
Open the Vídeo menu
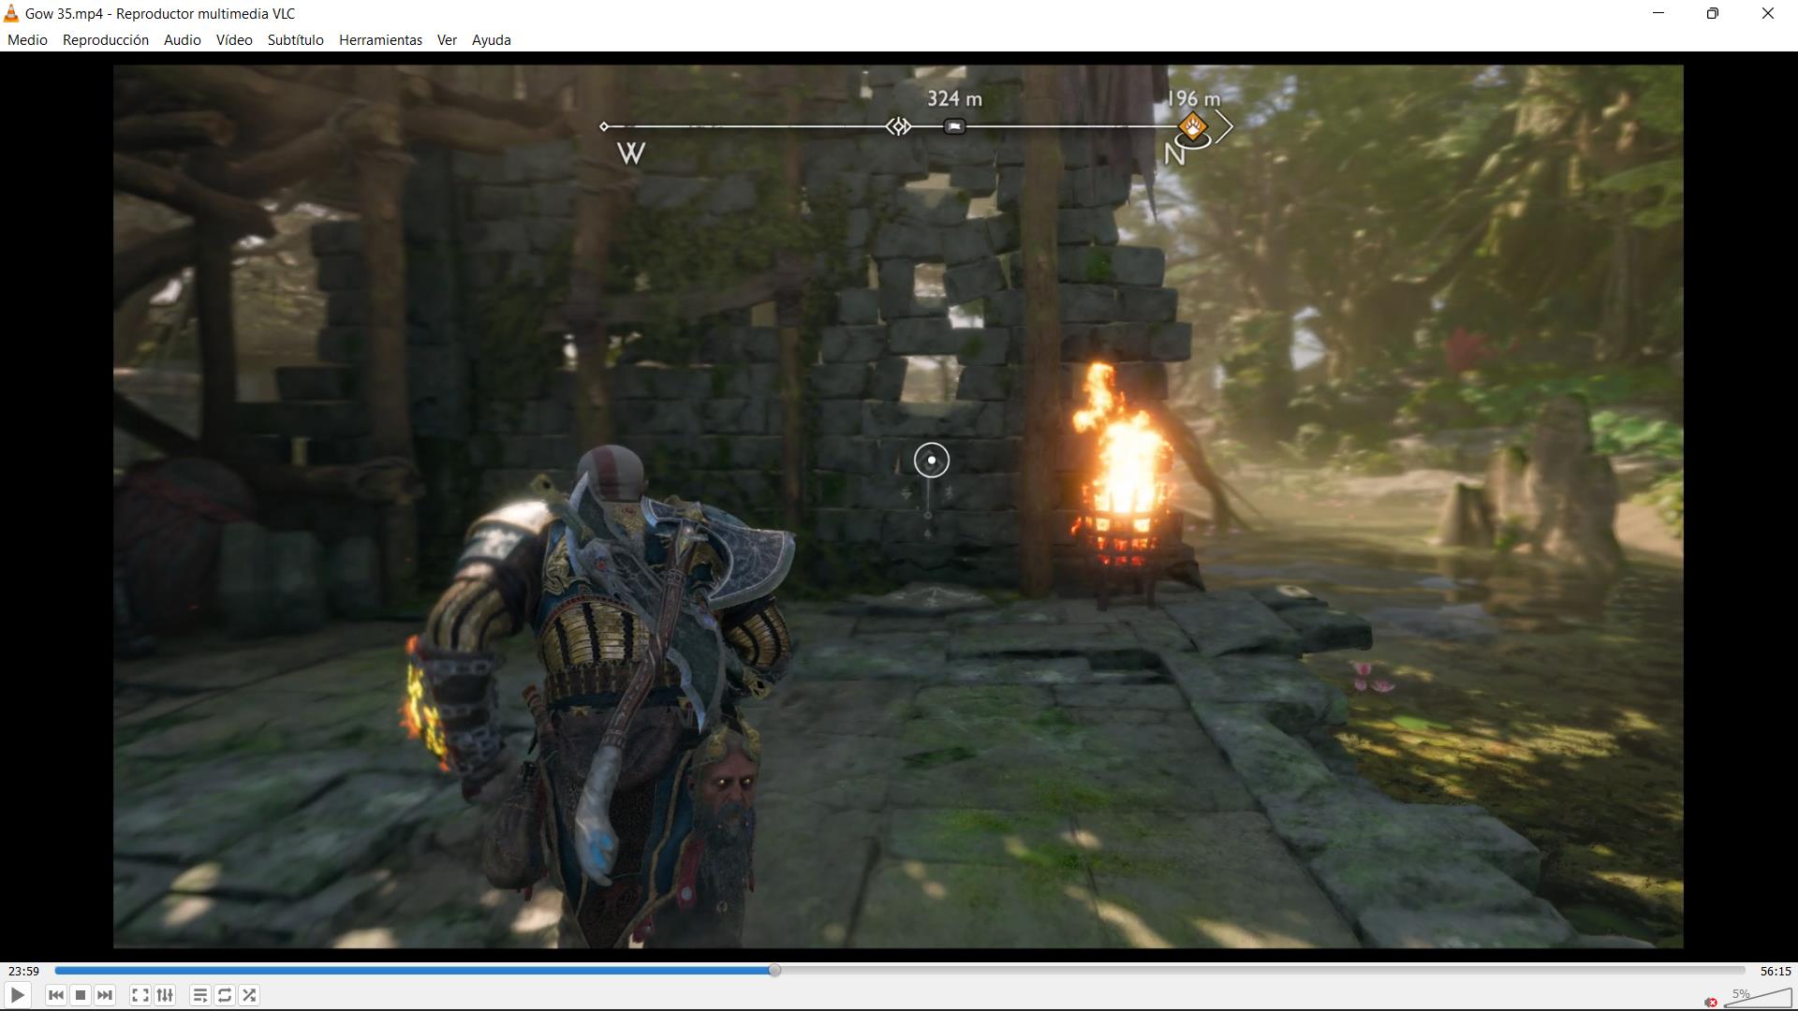click(234, 40)
